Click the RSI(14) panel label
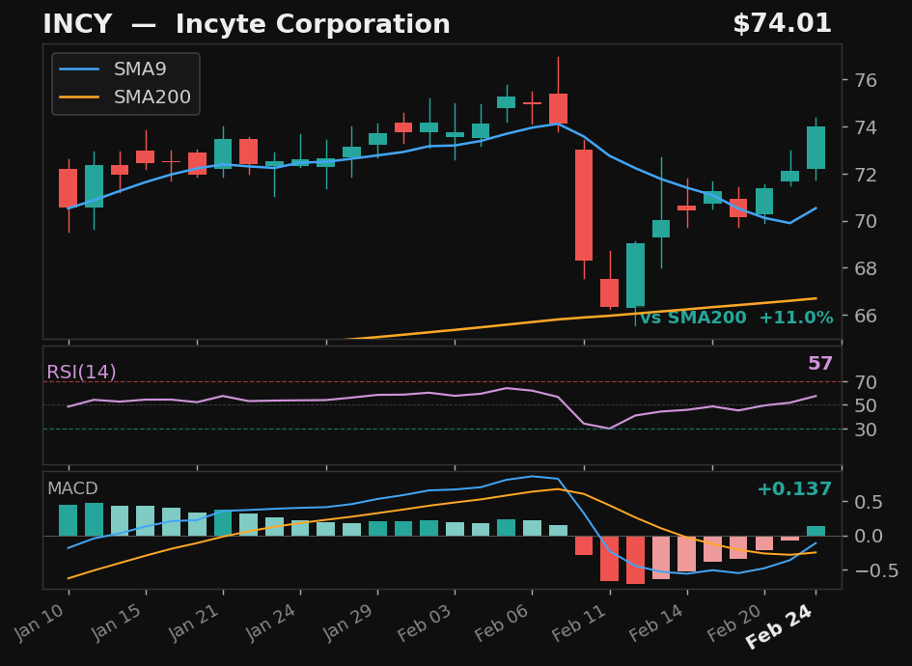Viewport: 912px width, 666px height. tap(81, 372)
